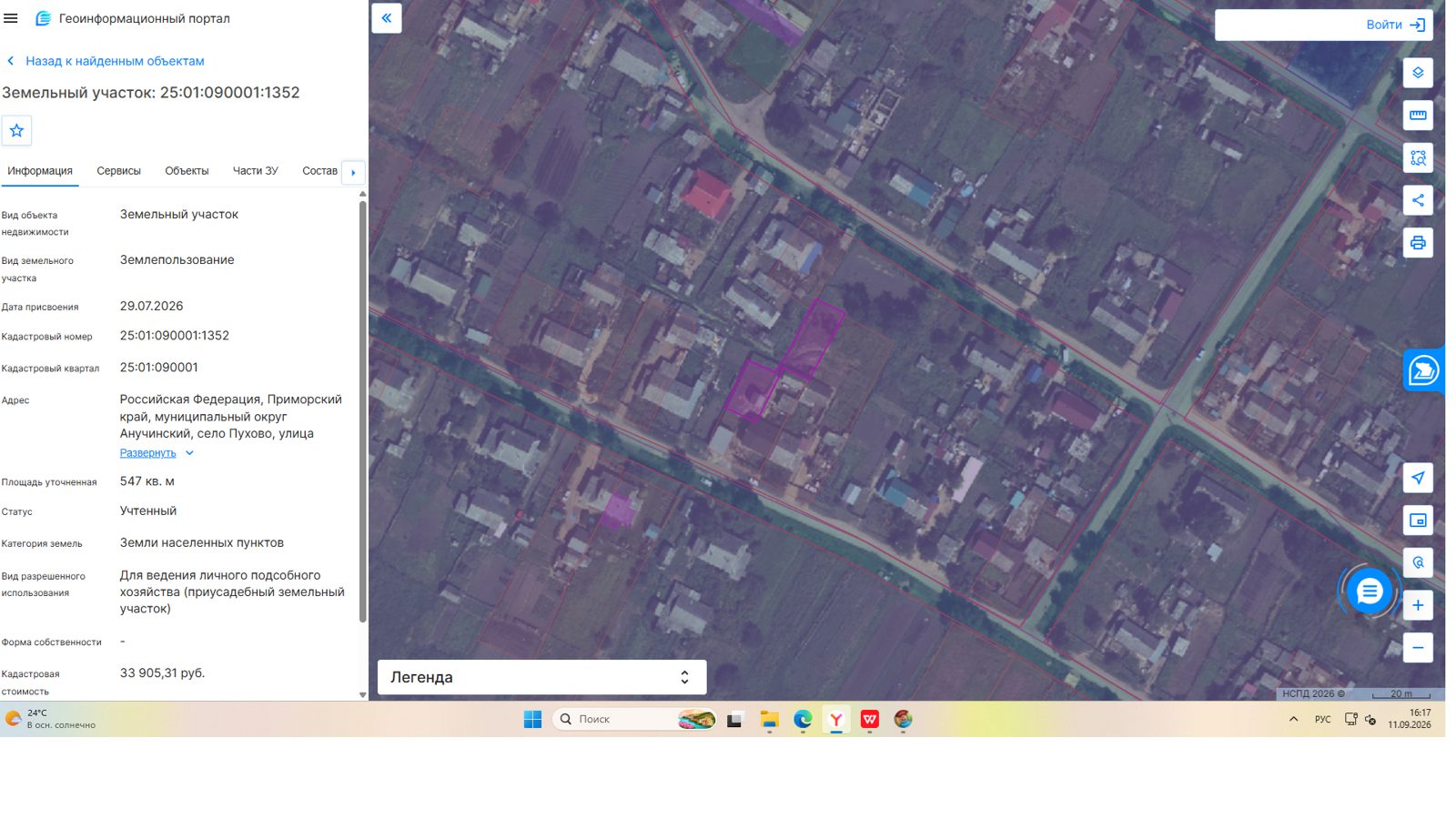Print the map with printer icon
The image size is (1456, 819).
point(1418,243)
